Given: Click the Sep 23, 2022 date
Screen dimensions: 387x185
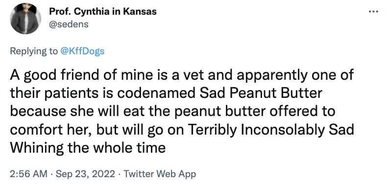Looking at the screenshot, I should (85, 174).
